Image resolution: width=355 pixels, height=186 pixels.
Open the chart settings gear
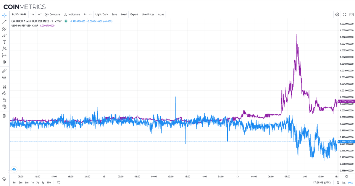[337, 14]
